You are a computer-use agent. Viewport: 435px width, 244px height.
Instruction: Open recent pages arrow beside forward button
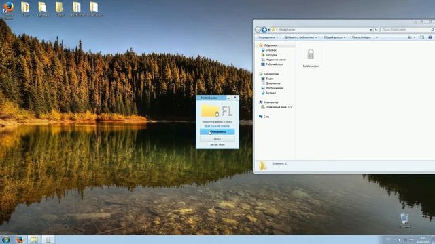coord(269,30)
